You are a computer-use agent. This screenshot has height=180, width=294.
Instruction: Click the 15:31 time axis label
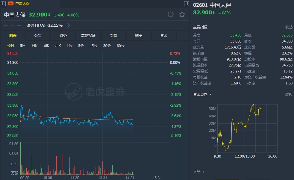[x=157, y=178]
